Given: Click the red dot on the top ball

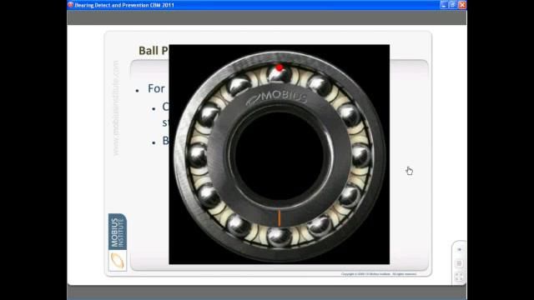Looking at the screenshot, I should 280,67.
